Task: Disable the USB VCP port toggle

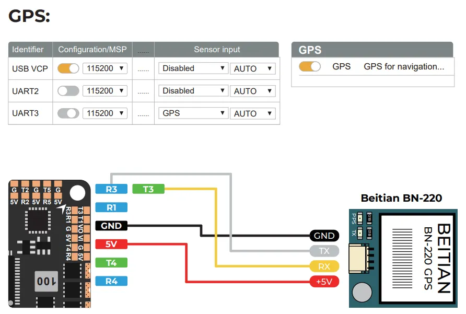Action: tap(68, 68)
